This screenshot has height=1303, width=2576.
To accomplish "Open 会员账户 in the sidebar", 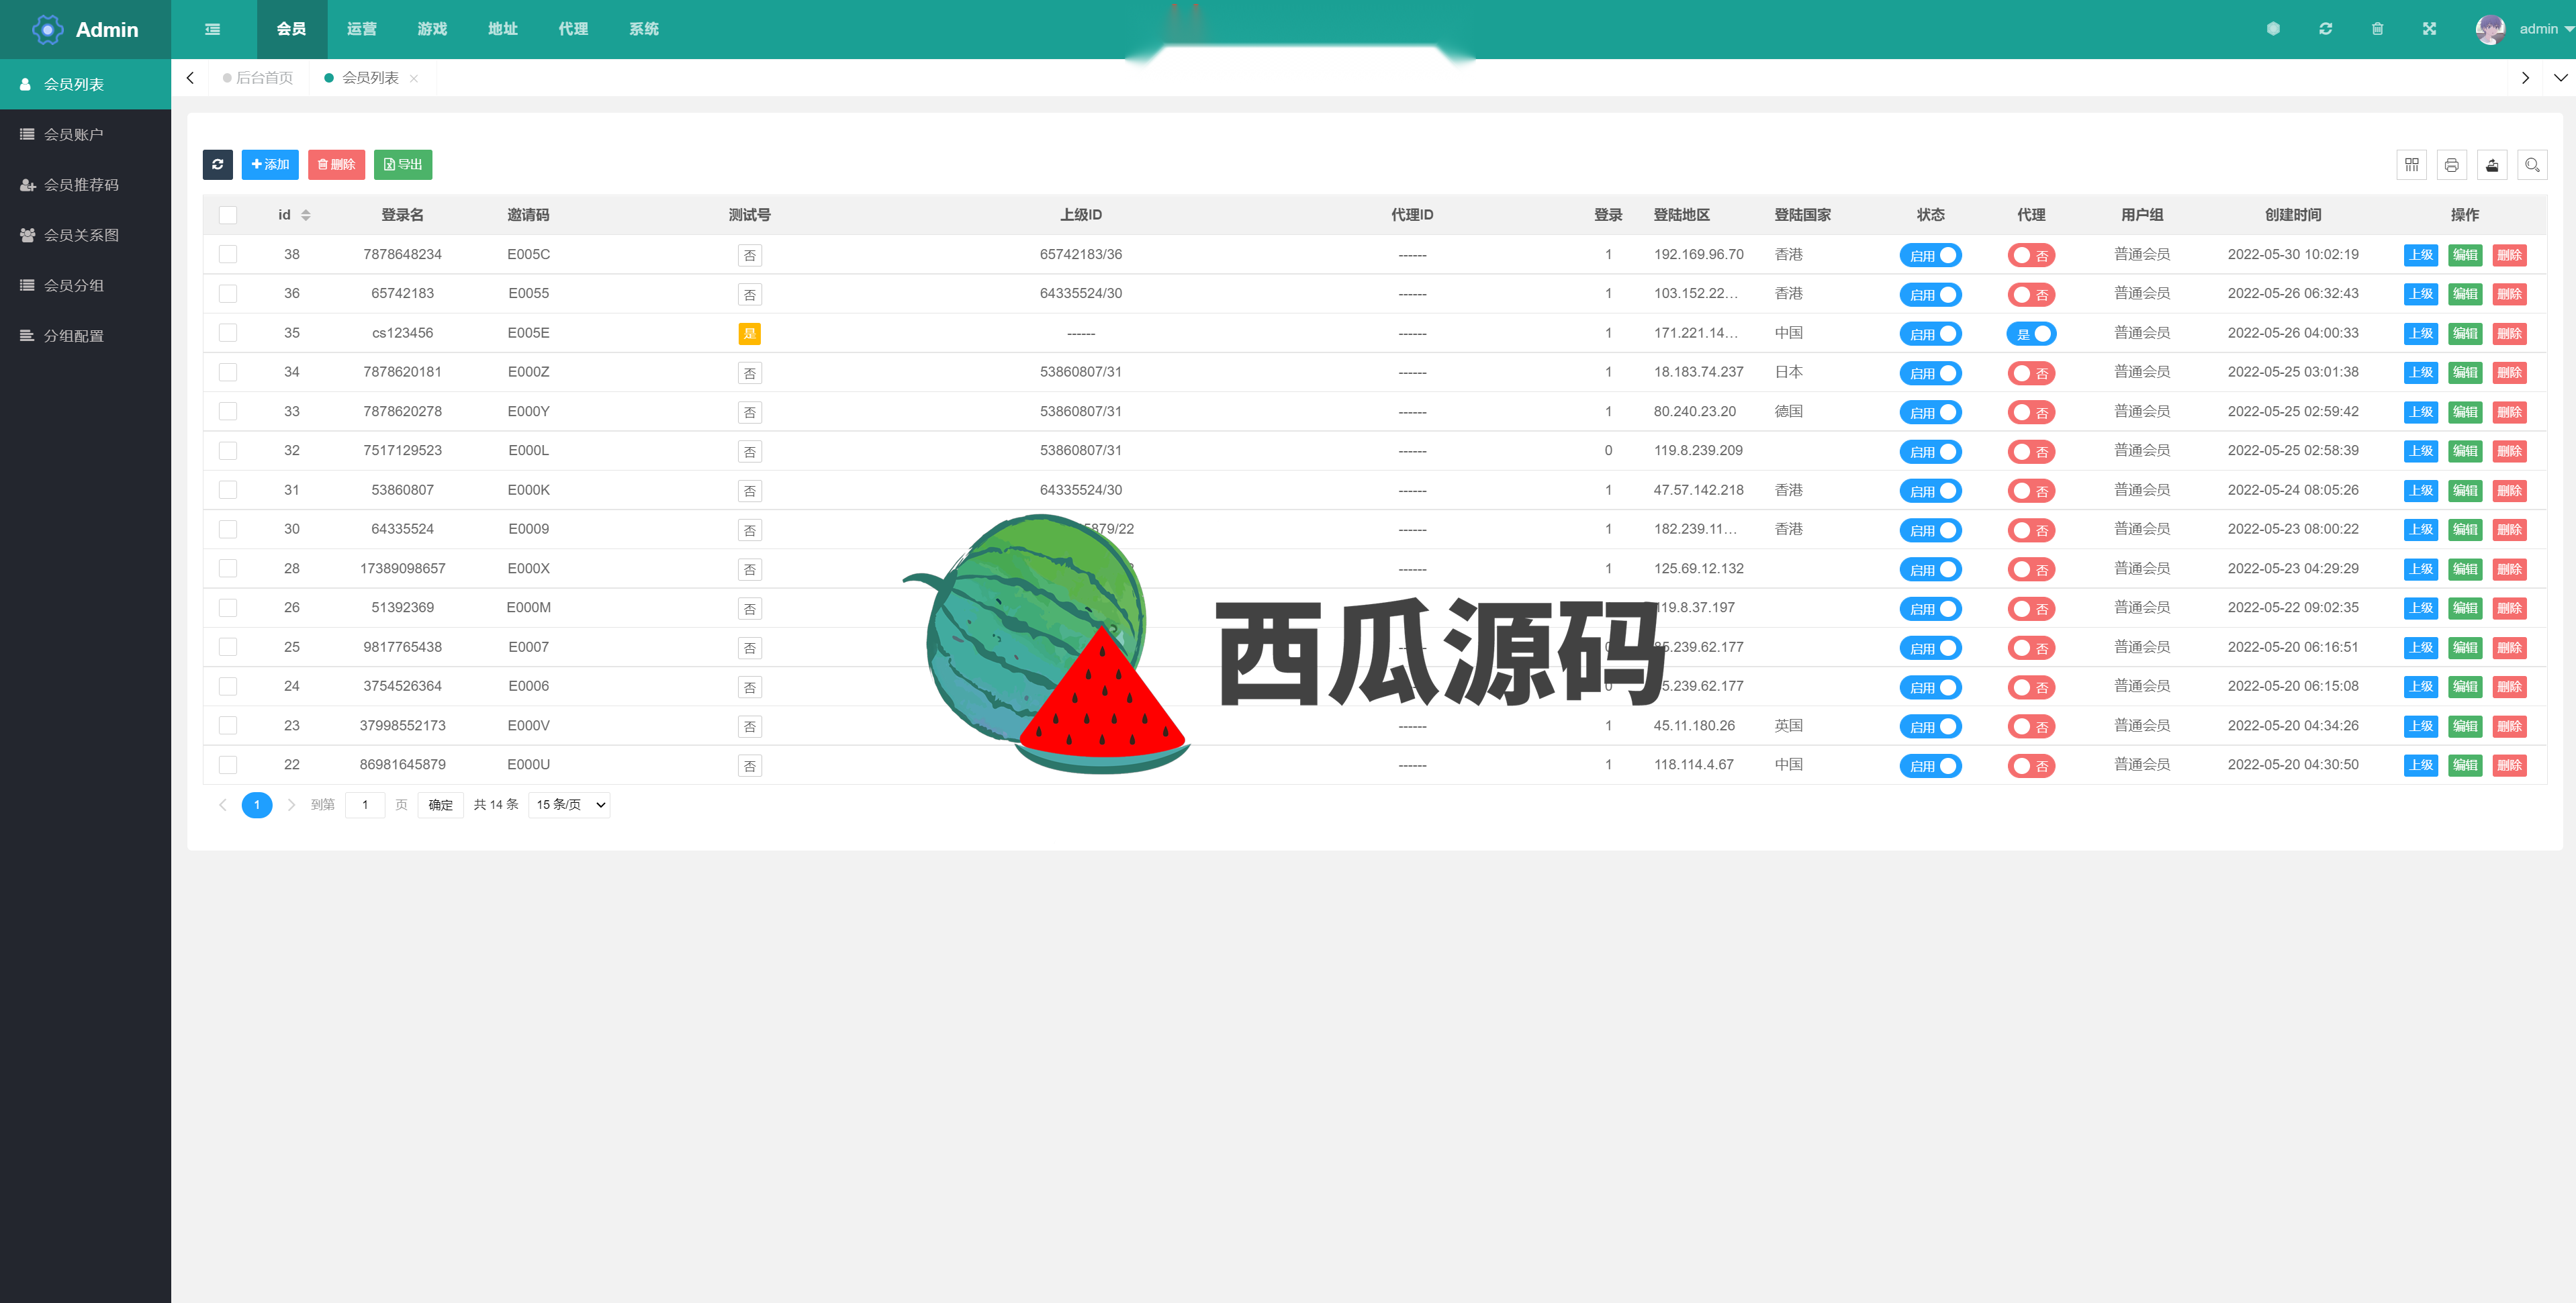I will click(86, 134).
